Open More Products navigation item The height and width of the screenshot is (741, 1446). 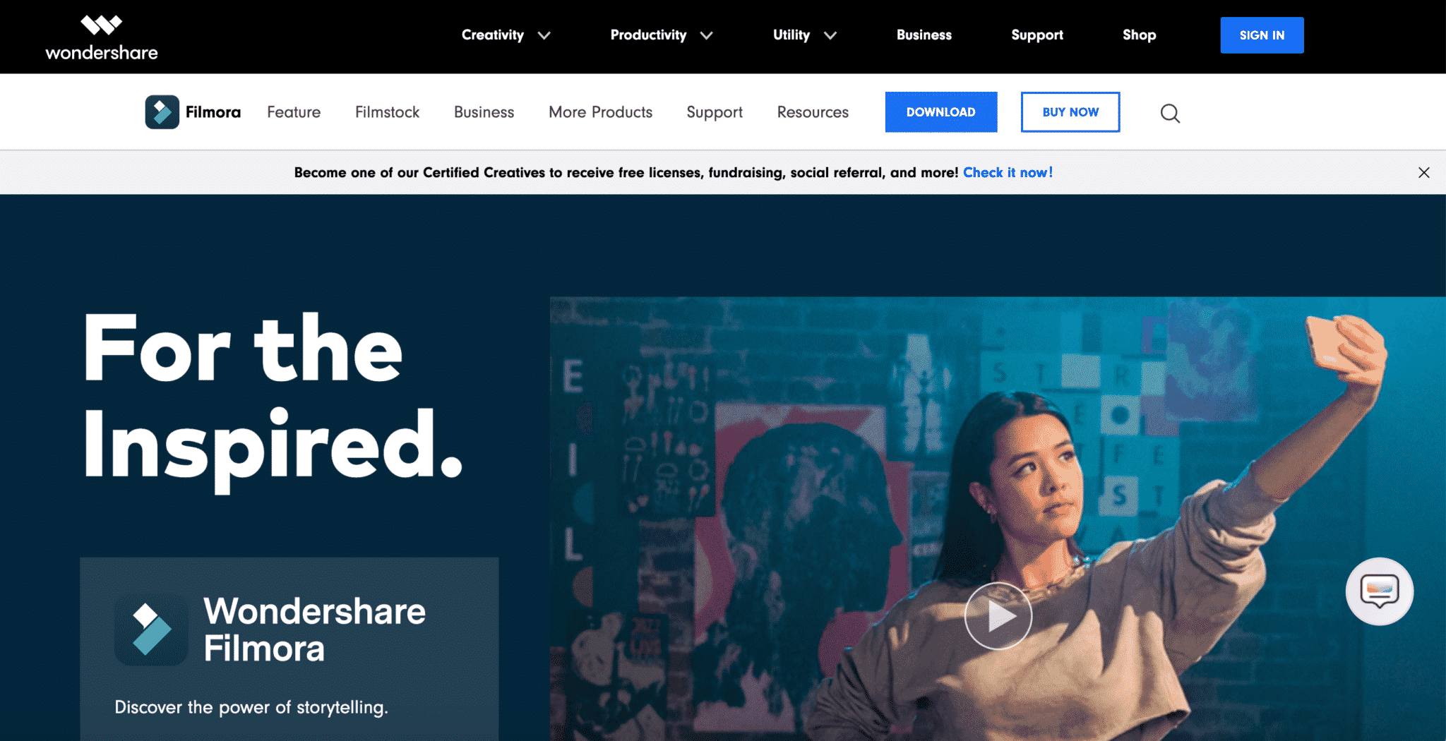(600, 112)
